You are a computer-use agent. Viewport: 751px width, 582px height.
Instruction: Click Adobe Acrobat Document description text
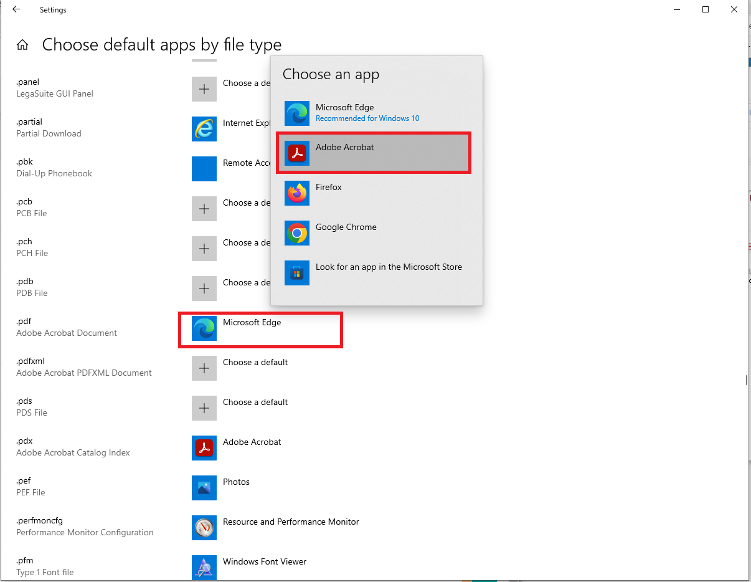click(x=67, y=333)
